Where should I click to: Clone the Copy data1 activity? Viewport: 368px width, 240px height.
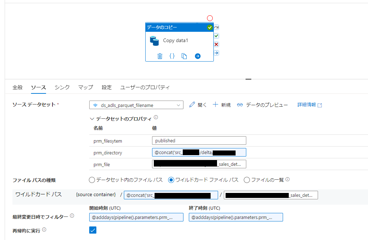point(184,56)
